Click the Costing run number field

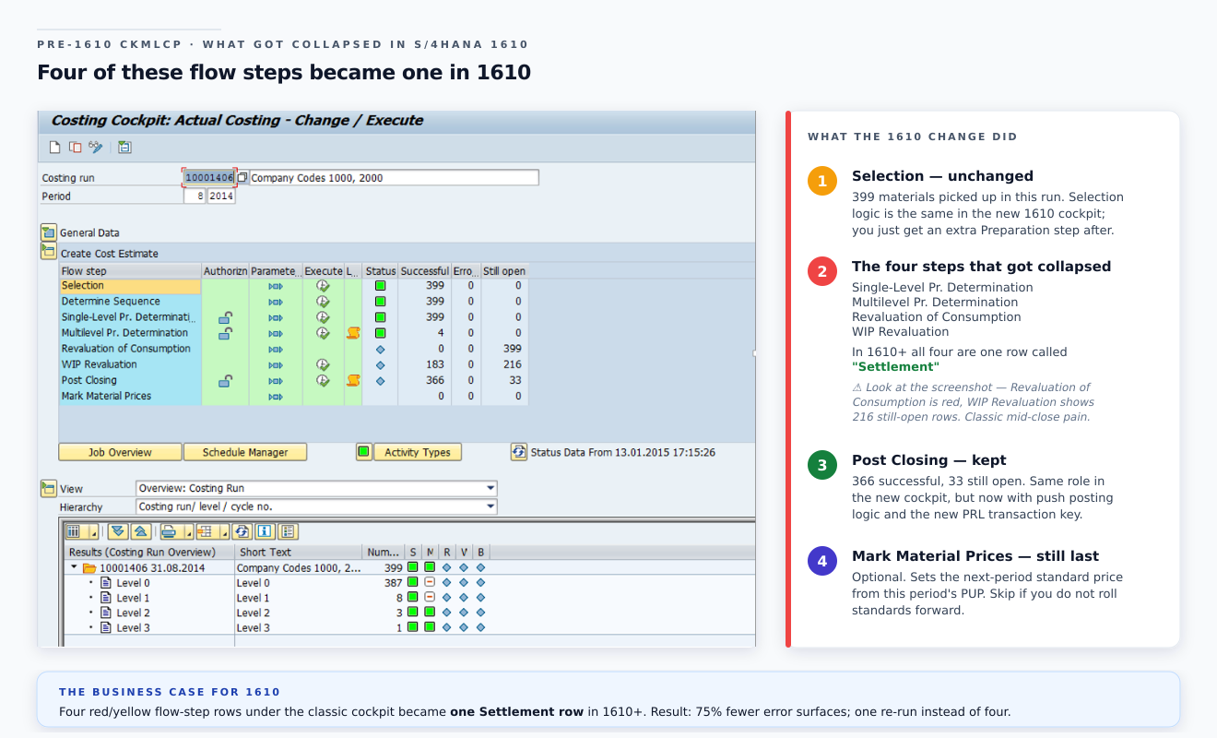pos(209,177)
